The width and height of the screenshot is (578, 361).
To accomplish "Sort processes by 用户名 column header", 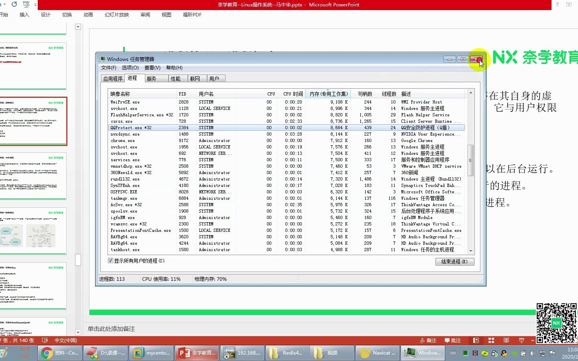I will 216,94.
